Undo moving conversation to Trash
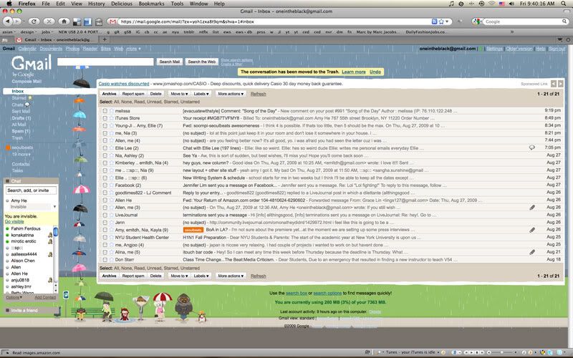 click(x=375, y=72)
